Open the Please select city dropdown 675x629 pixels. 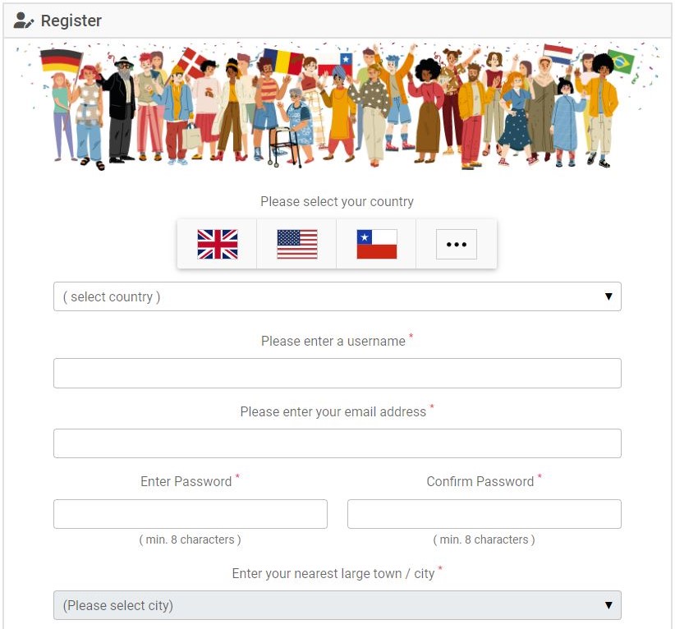click(x=337, y=605)
